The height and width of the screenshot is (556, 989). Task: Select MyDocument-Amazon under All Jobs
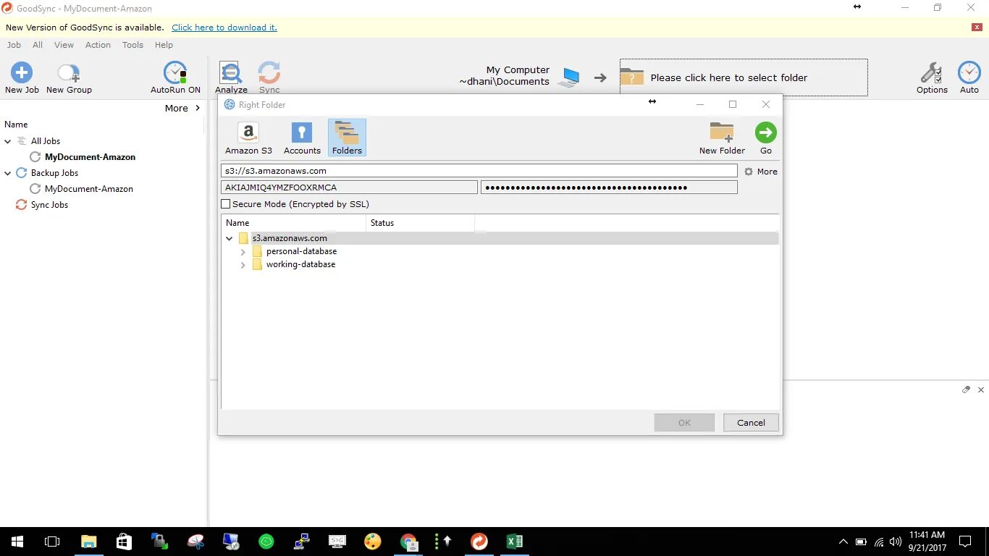(90, 157)
